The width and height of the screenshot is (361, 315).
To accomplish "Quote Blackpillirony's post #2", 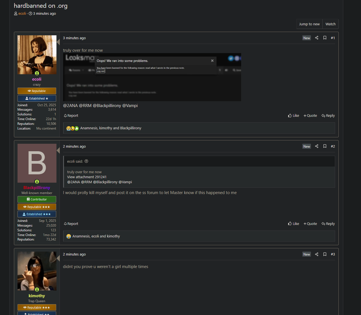I will coord(310,224).
